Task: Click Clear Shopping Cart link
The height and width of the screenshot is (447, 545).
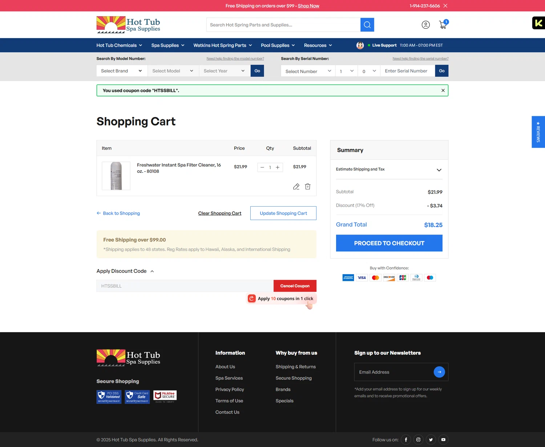Action: (220, 213)
